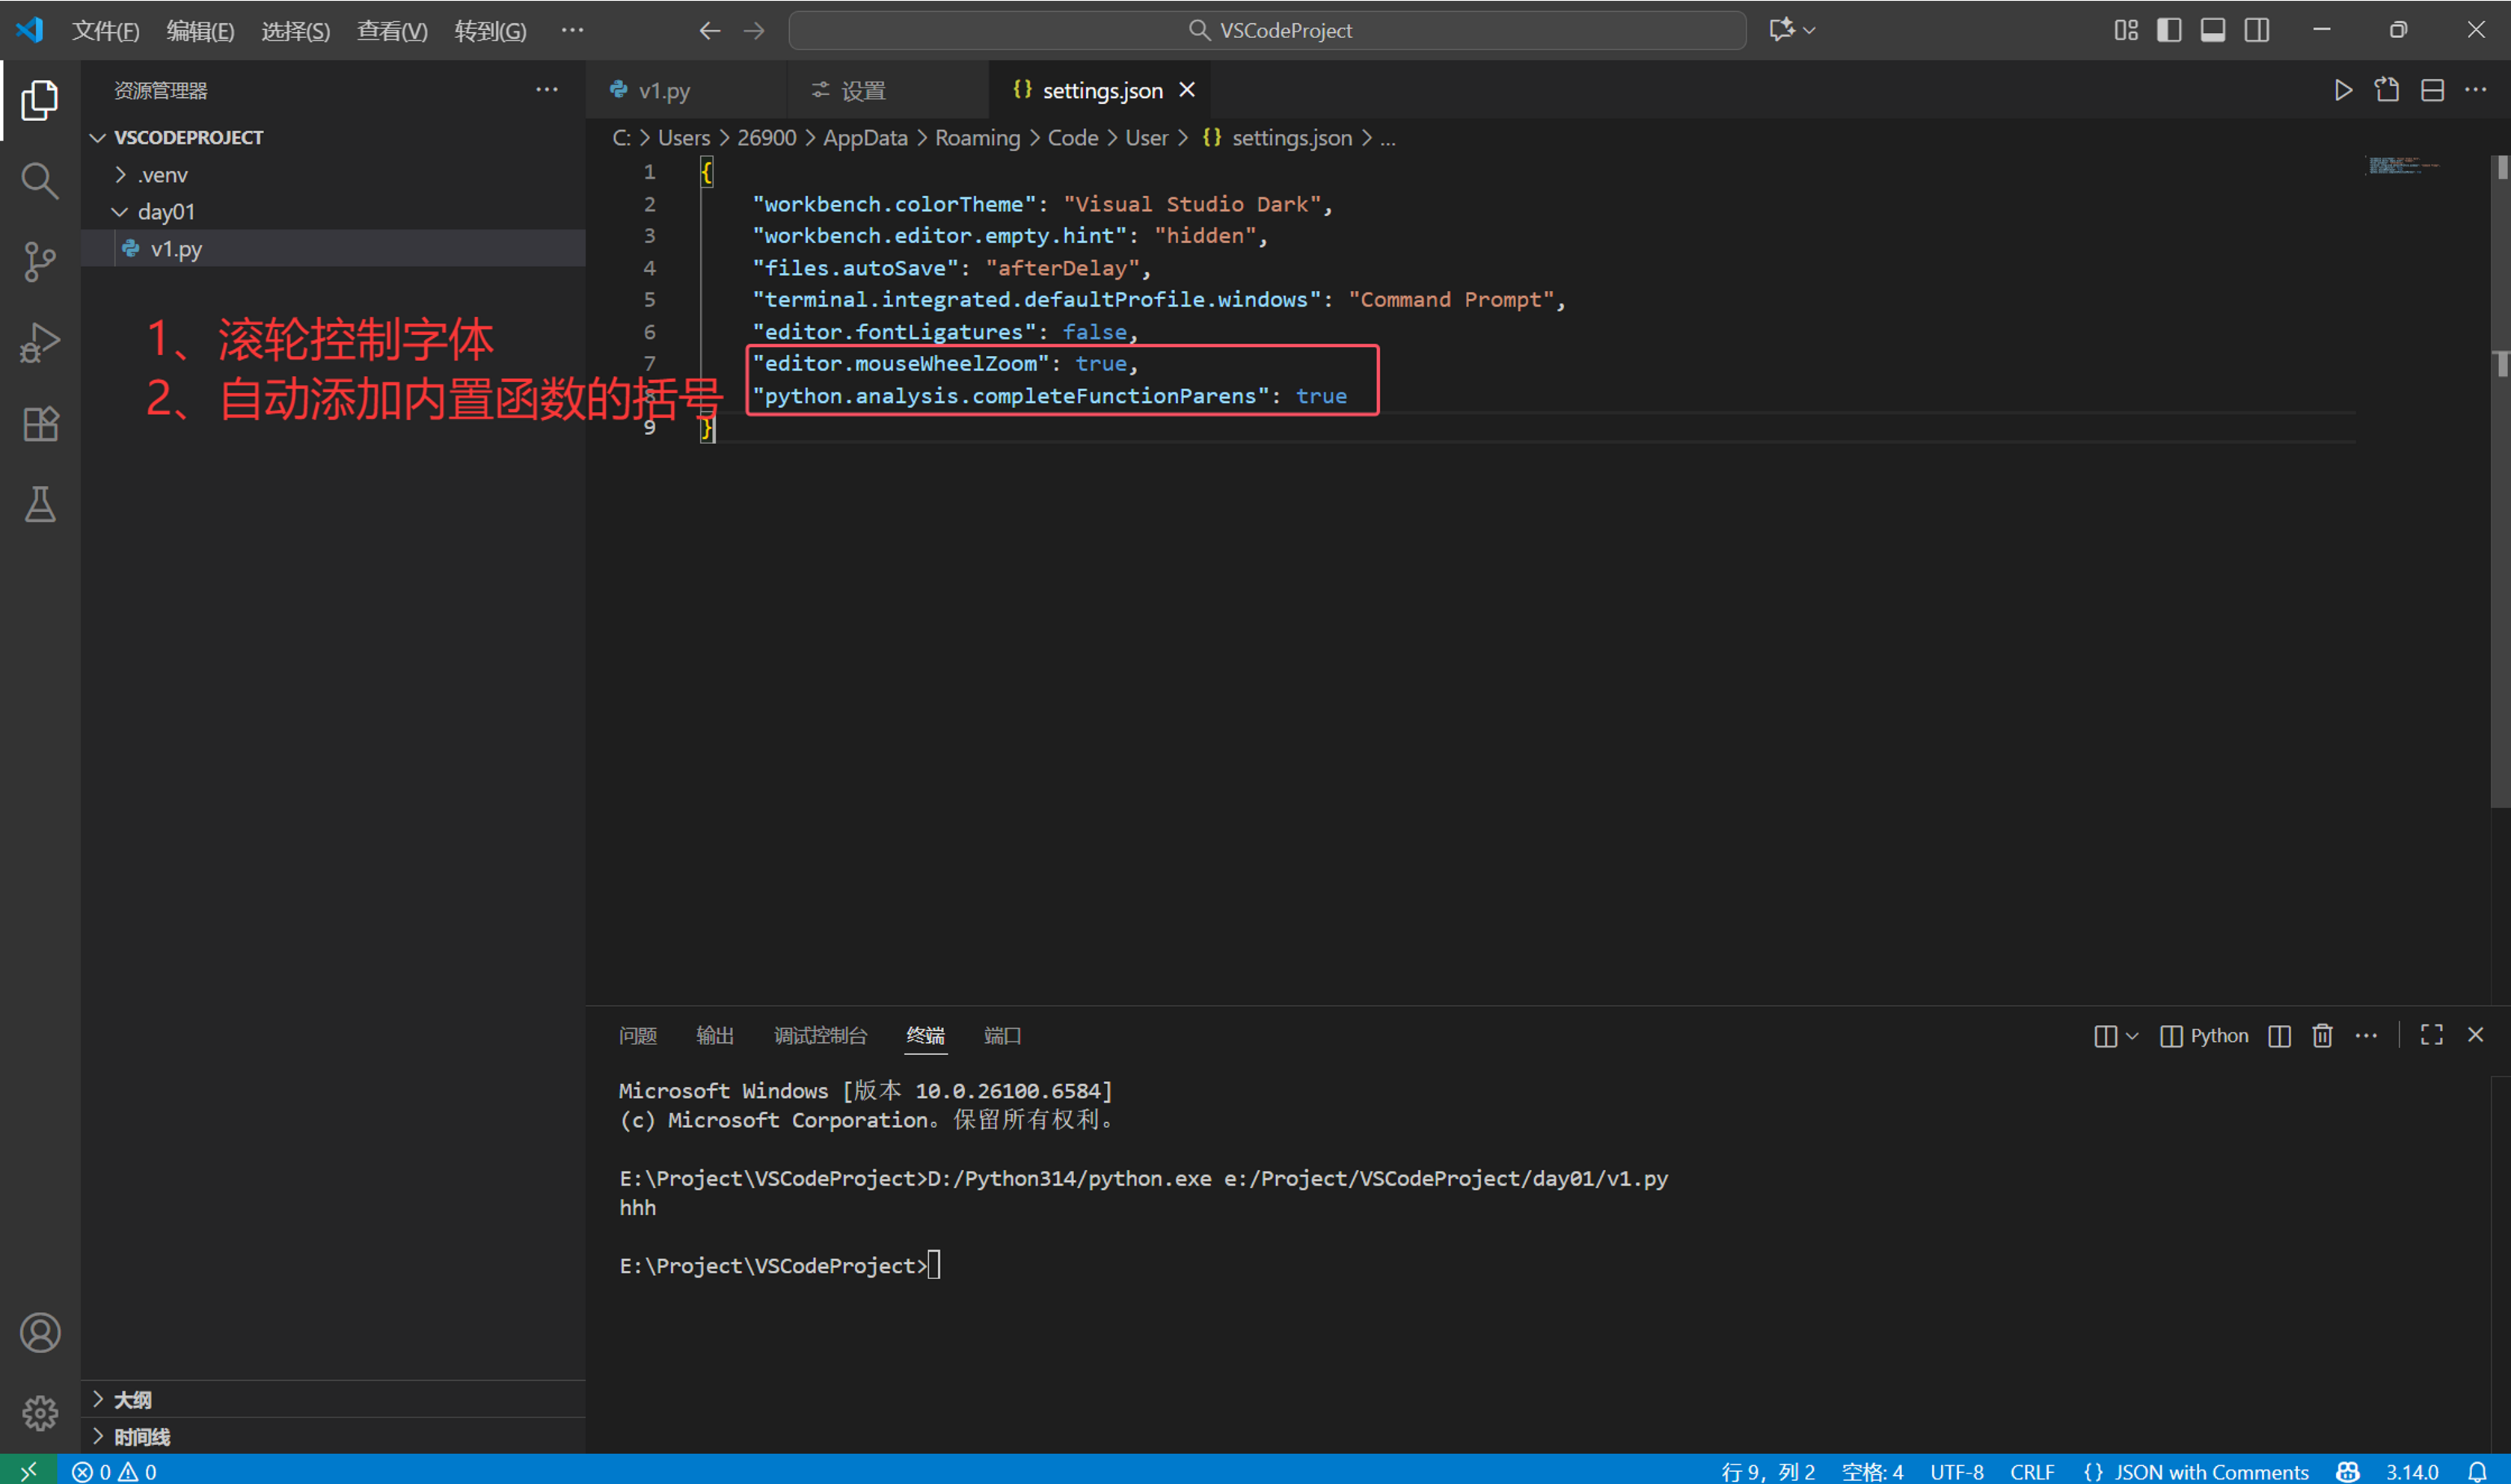Open the Accounts icon
Viewport: 2511px width, 1484px height.
click(39, 1332)
